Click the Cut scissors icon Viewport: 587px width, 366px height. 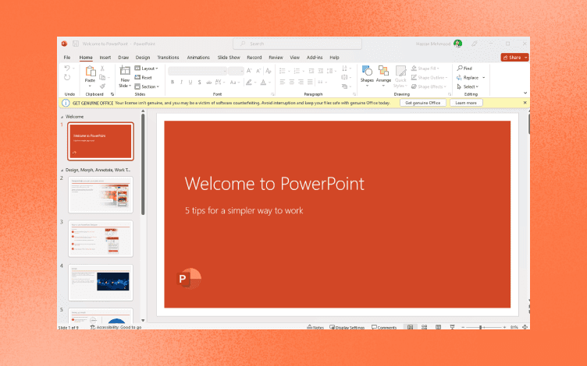pyautogui.click(x=102, y=69)
